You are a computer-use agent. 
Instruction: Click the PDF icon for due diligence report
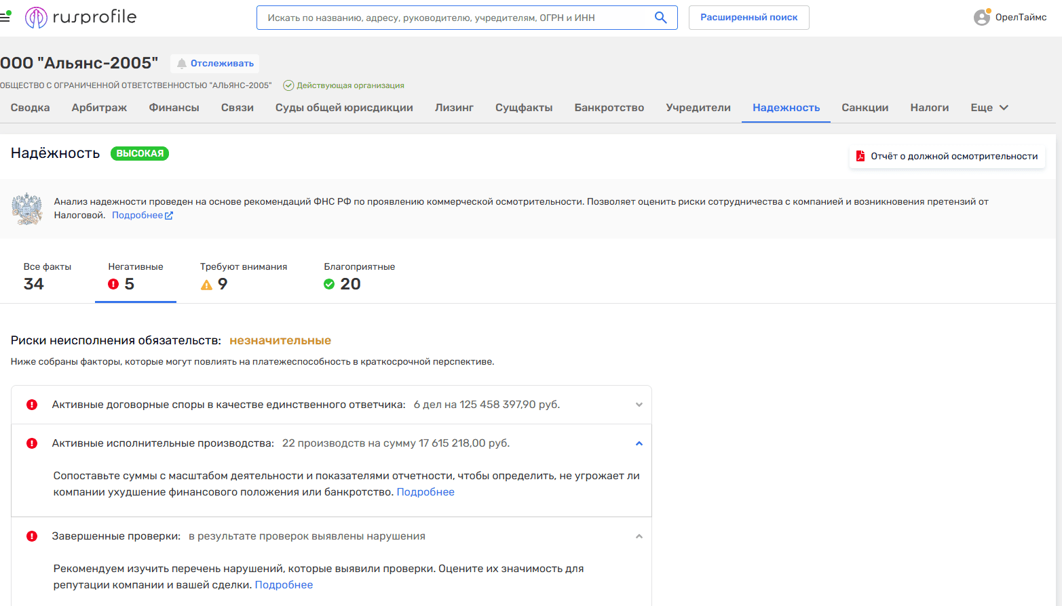click(x=860, y=156)
